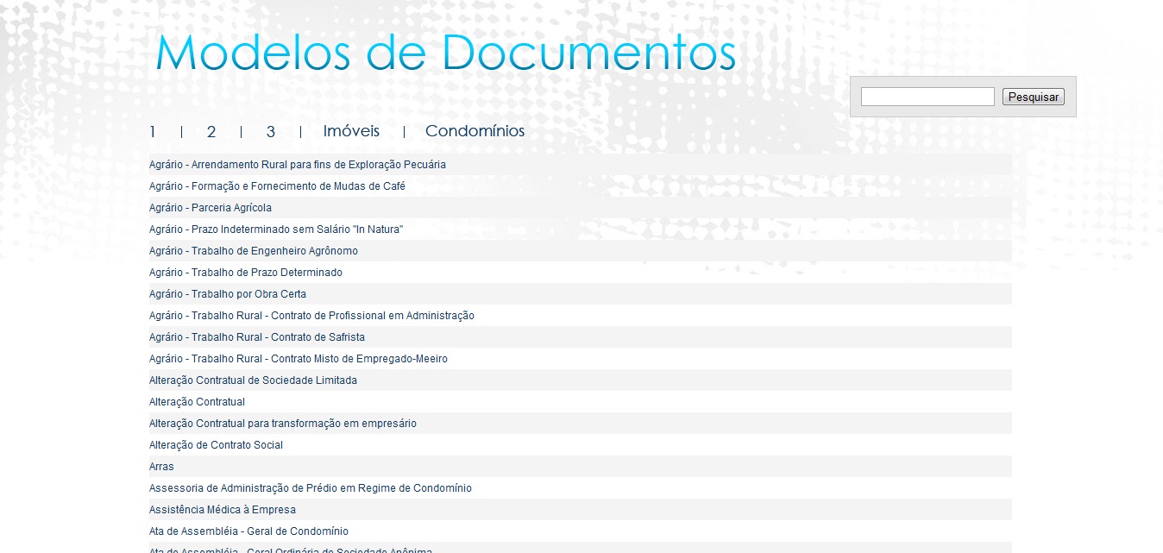Switch to the Condomínios category
Image resolution: width=1163 pixels, height=553 pixels.
click(x=475, y=131)
